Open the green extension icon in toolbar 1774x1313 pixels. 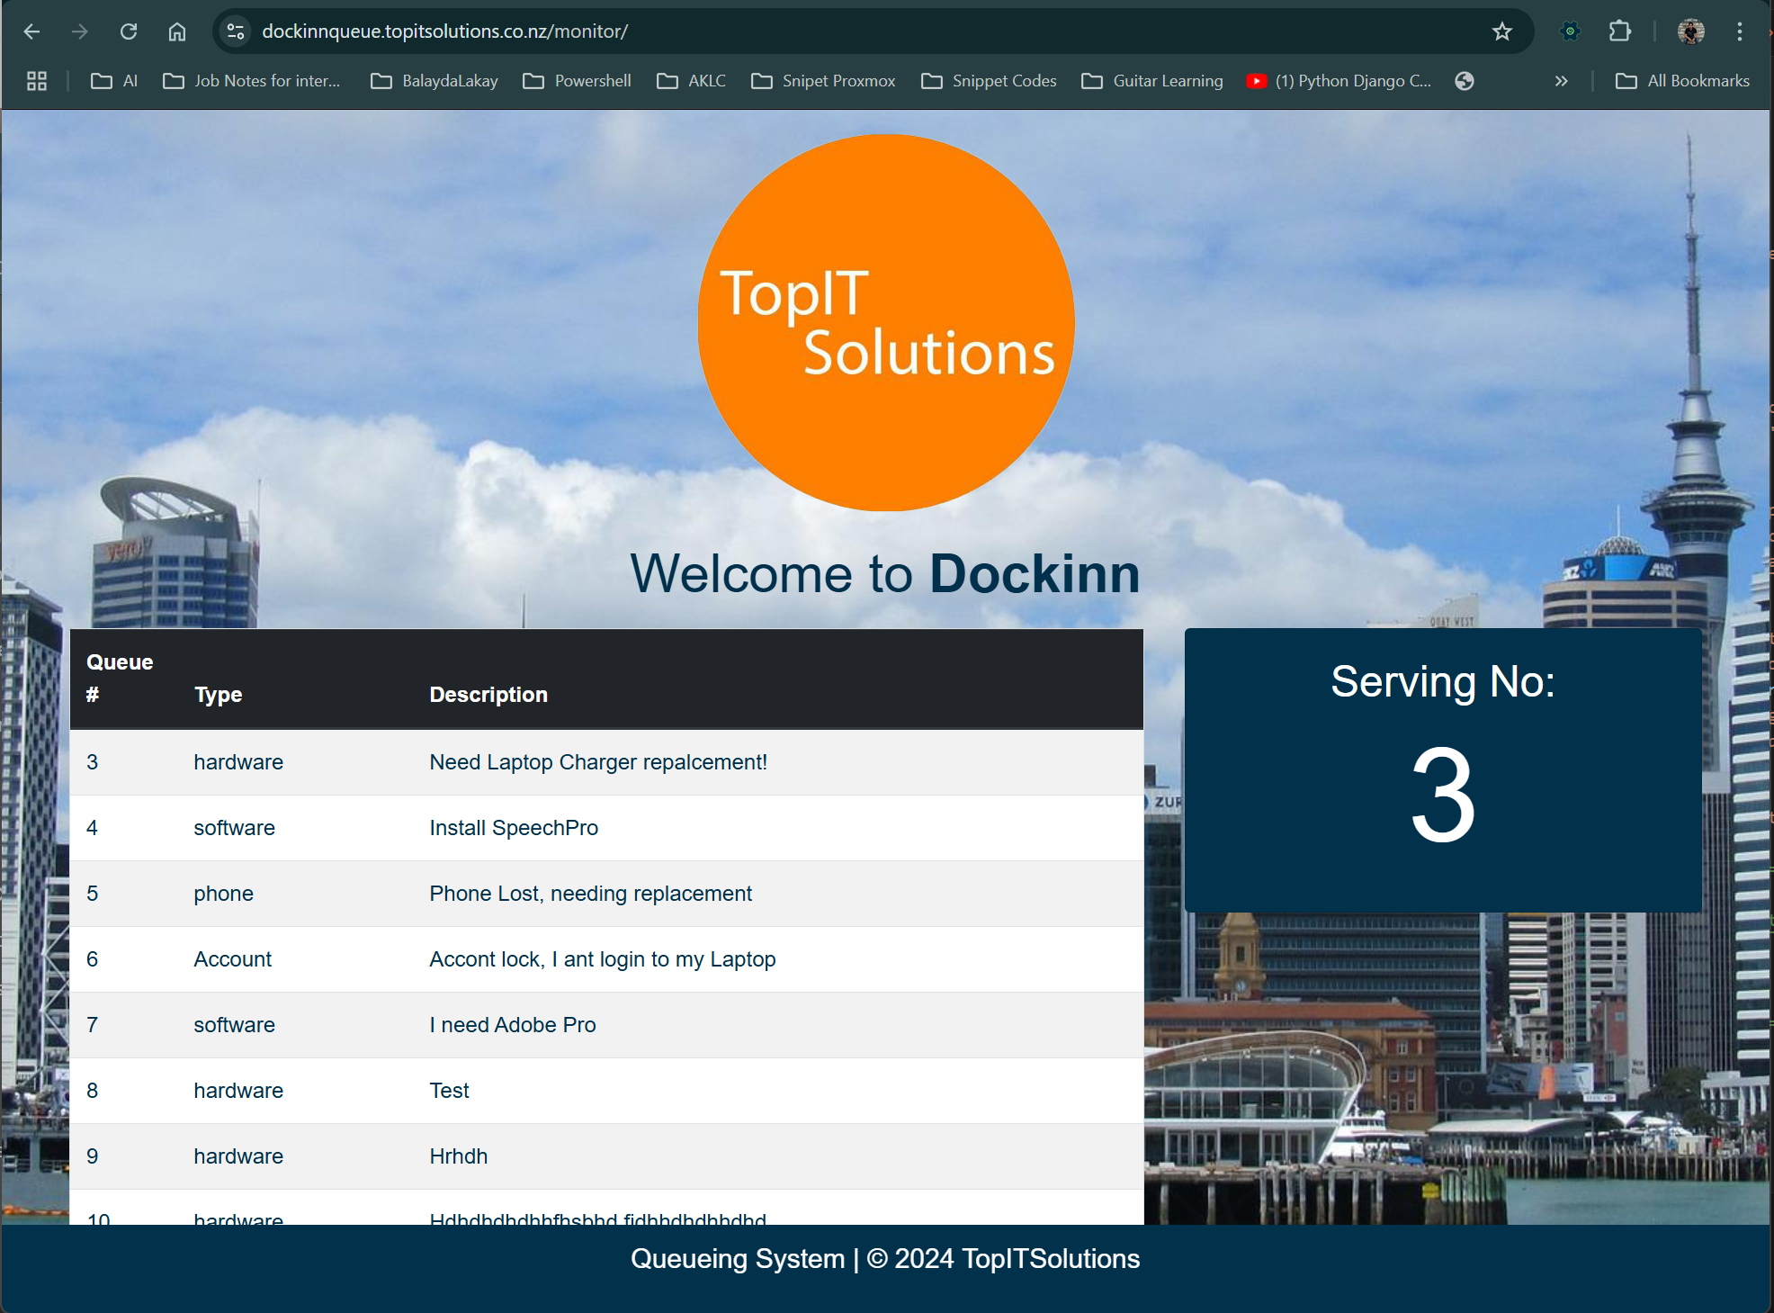pyautogui.click(x=1570, y=31)
